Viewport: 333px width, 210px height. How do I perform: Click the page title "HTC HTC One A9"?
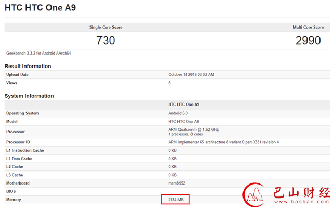[40, 8]
